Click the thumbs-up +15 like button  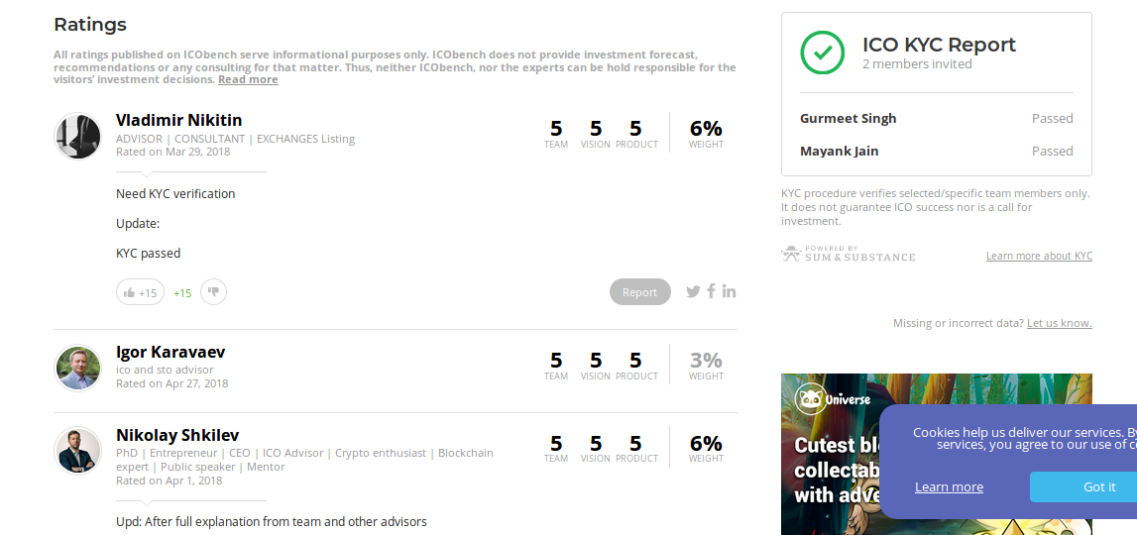coord(140,292)
